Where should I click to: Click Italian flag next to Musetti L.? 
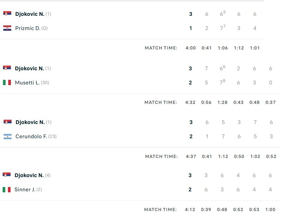pos(7,82)
